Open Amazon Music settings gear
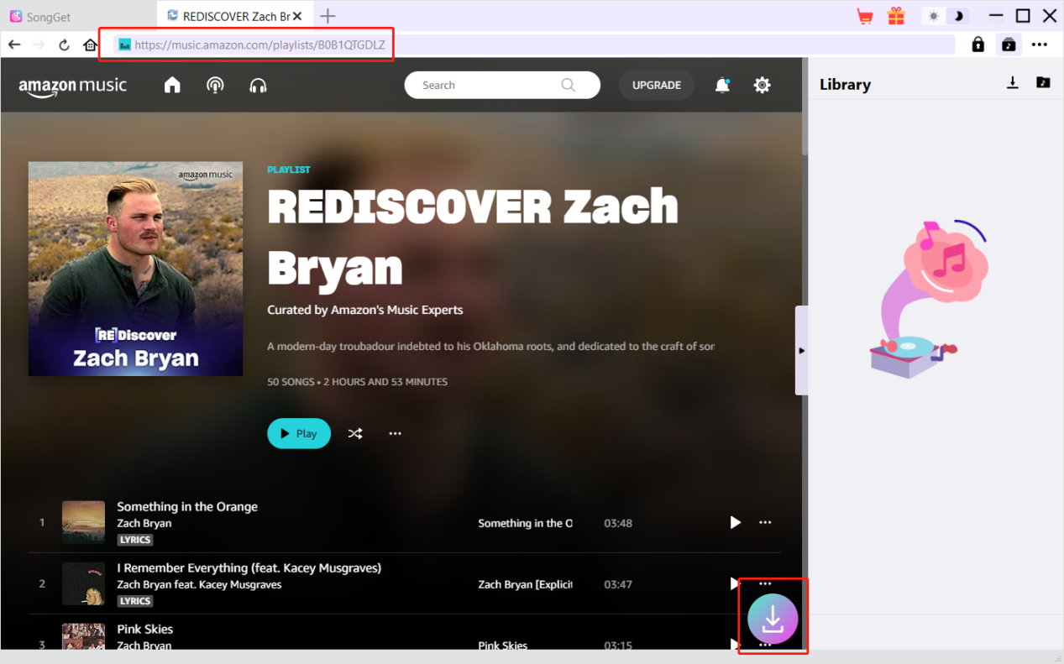This screenshot has height=664, width=1064. click(762, 85)
